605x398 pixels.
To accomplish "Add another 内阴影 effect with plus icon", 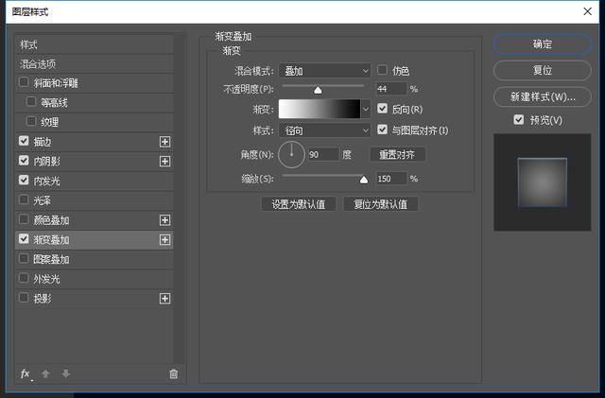I will pyautogui.click(x=164, y=162).
